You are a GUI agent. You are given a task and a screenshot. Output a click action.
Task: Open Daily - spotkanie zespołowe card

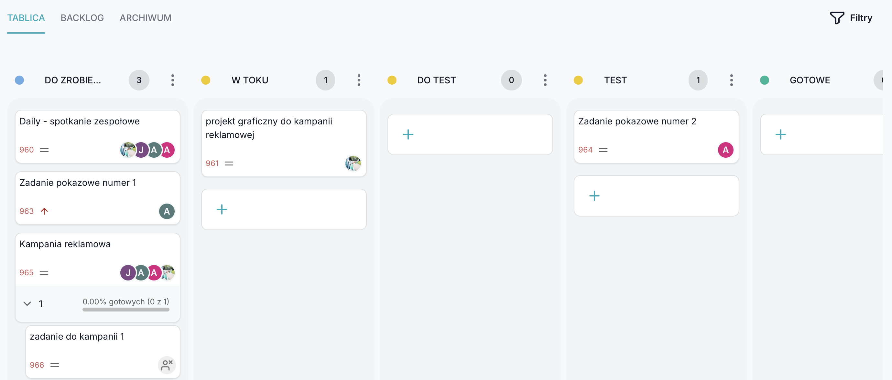click(80, 121)
